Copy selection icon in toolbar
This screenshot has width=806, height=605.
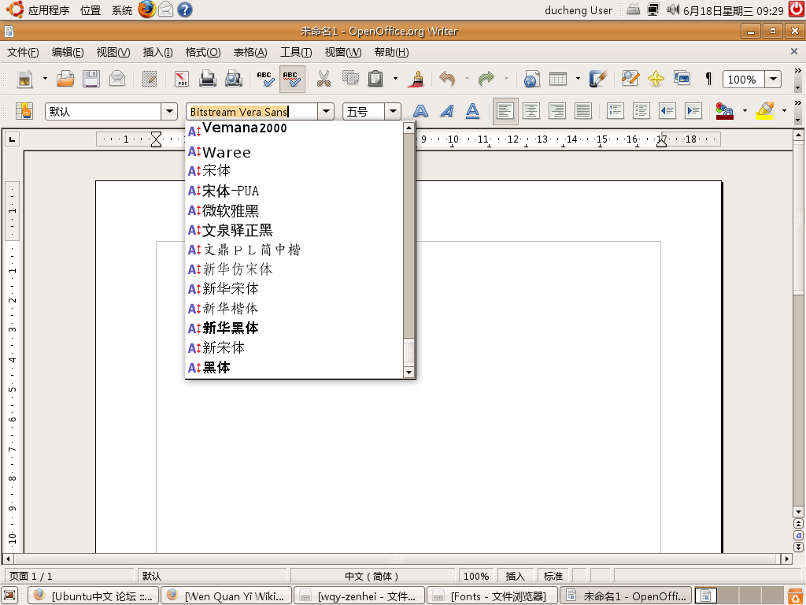[x=350, y=80]
